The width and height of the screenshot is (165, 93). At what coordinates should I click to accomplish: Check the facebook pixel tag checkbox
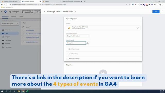click(23, 30)
